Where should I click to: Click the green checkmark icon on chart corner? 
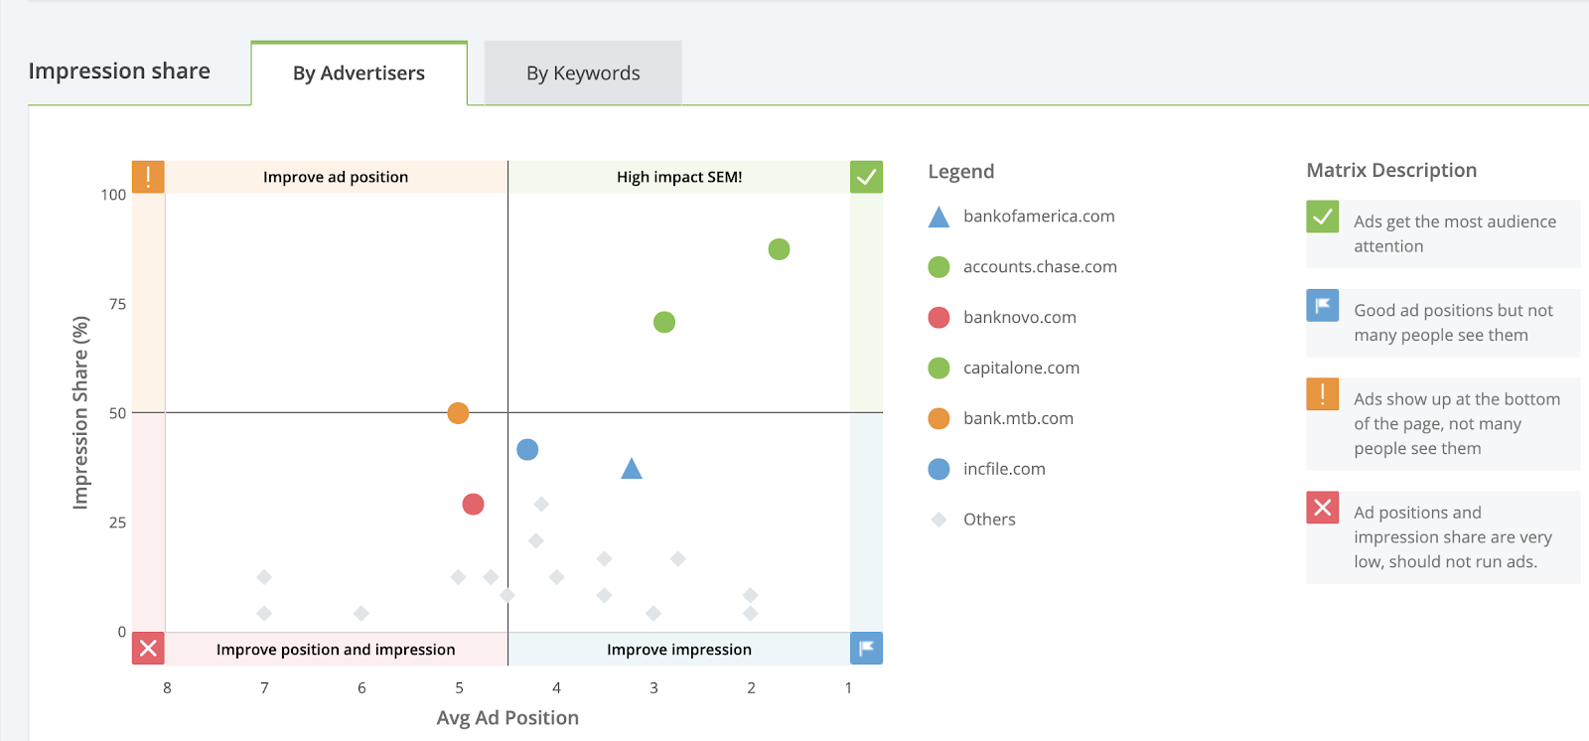(866, 177)
